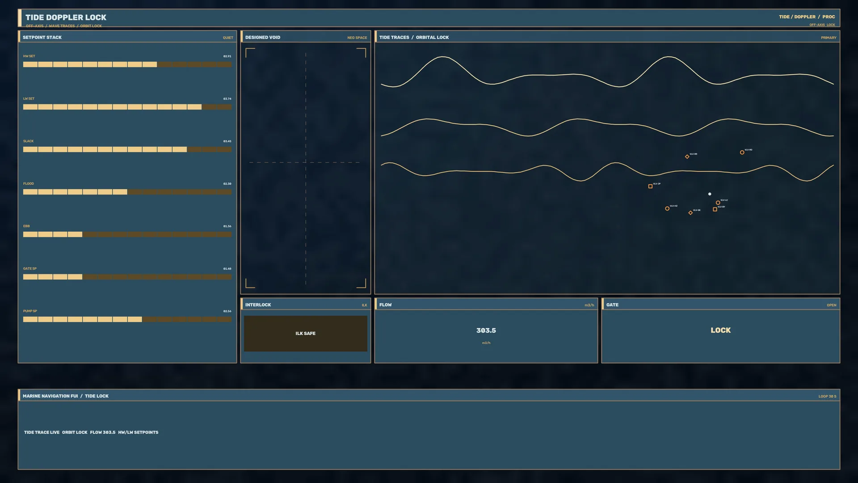
Task: Adjust the PUMP SP setpoint bar
Action: point(127,319)
